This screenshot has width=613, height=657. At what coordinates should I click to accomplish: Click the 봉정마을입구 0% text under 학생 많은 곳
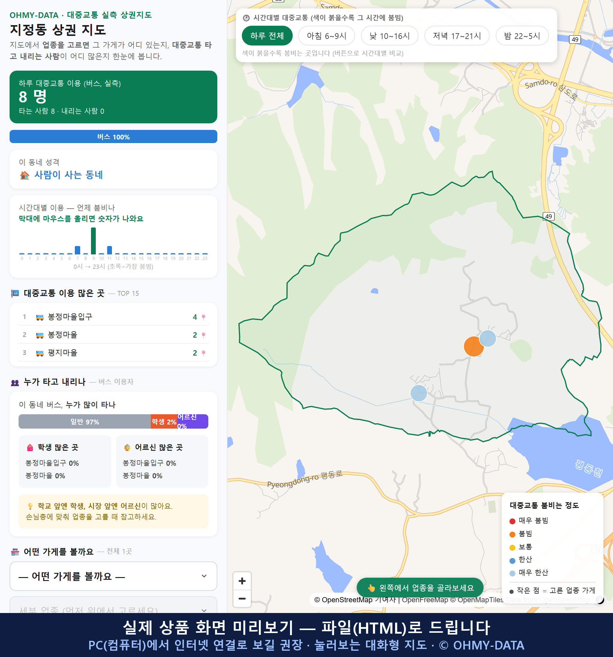tap(52, 463)
